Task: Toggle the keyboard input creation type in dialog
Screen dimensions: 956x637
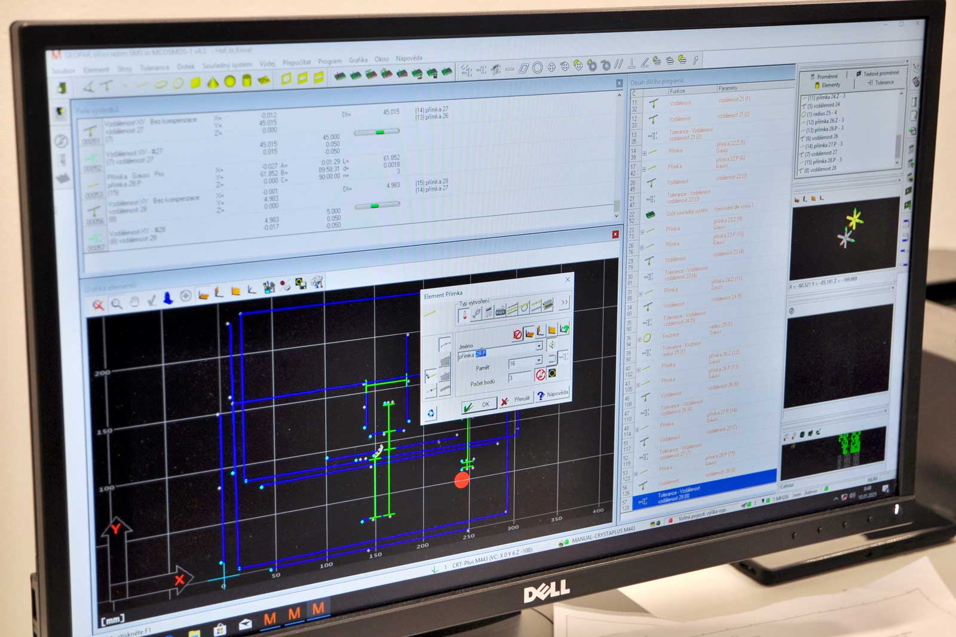Action: coord(500,310)
